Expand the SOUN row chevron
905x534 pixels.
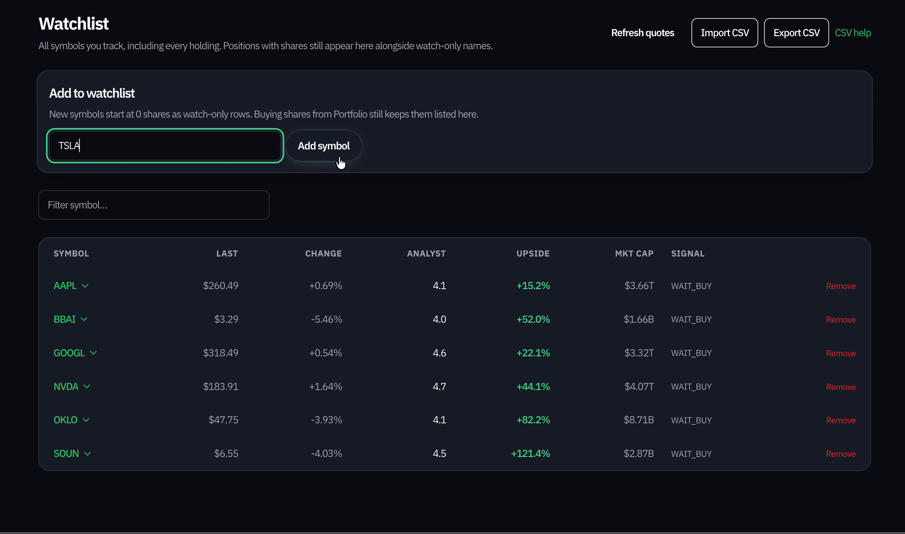[87, 454]
